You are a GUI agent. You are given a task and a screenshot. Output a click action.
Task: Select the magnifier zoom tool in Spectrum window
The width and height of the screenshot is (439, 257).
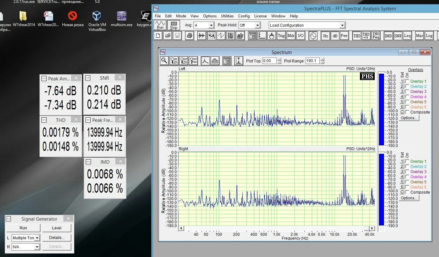pyautogui.click(x=164, y=60)
